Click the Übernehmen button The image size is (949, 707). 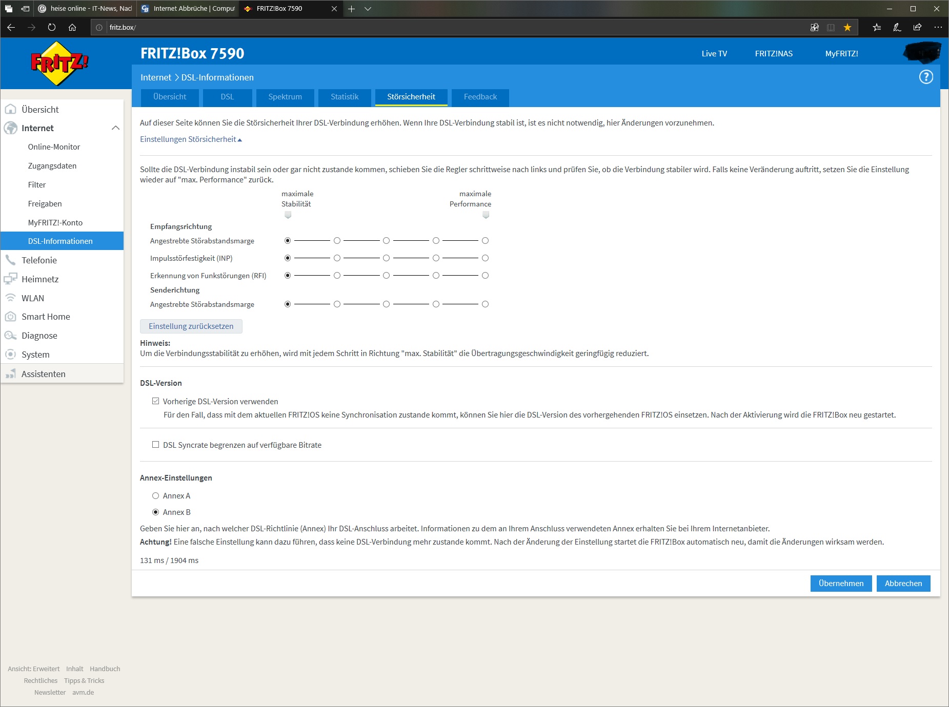841,584
